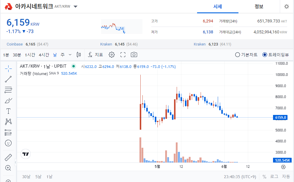Viewport: 294px width, 182px height.
Task: Open the Fibonacci retracement tool group
Action: coord(8,90)
